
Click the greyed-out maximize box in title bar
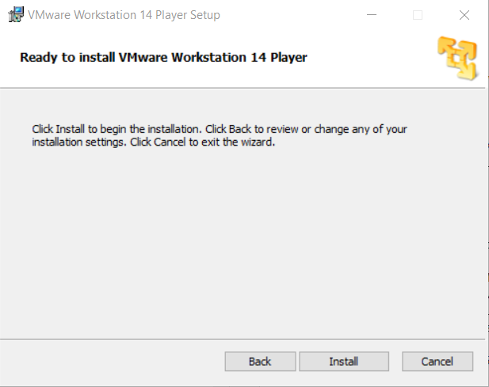[418, 14]
